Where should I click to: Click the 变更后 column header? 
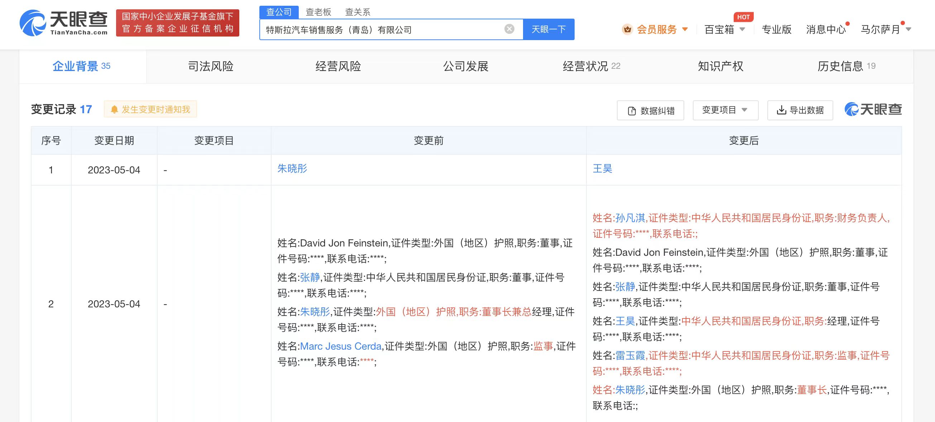(x=744, y=140)
